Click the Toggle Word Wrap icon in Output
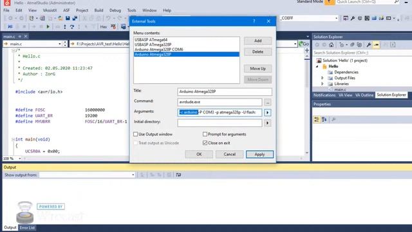The image size is (412, 232). (x=178, y=175)
